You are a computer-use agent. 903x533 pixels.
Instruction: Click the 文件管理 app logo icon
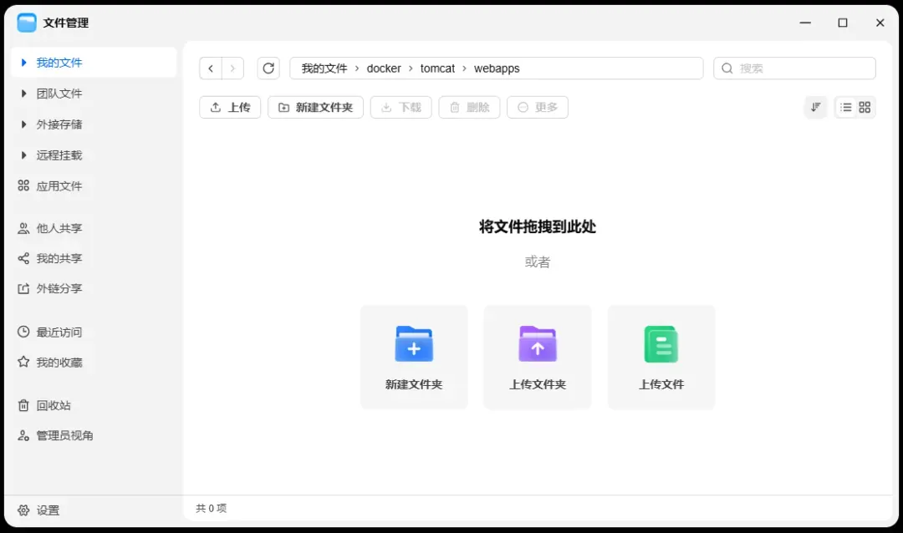27,23
